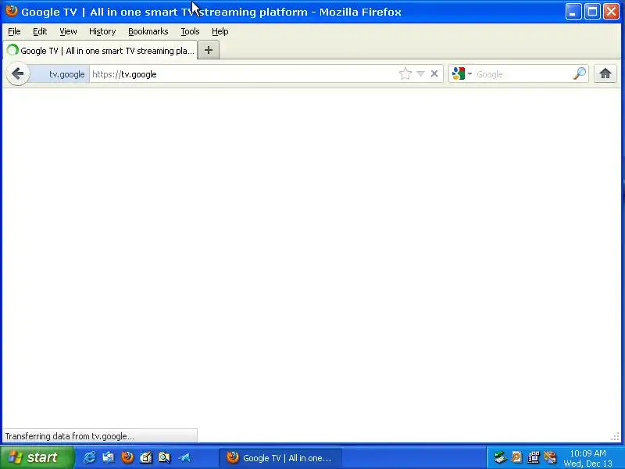
Task: Open the Edit menu
Action: pos(40,31)
